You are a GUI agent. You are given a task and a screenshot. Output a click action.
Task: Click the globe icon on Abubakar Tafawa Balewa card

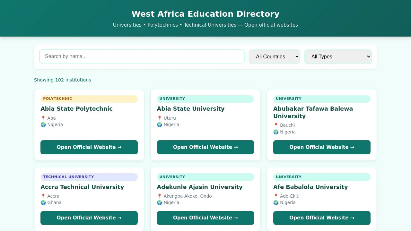point(276,132)
